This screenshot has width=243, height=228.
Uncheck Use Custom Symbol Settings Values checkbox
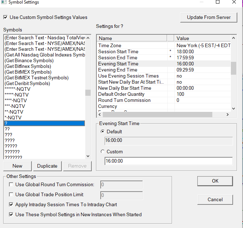(x=5, y=17)
